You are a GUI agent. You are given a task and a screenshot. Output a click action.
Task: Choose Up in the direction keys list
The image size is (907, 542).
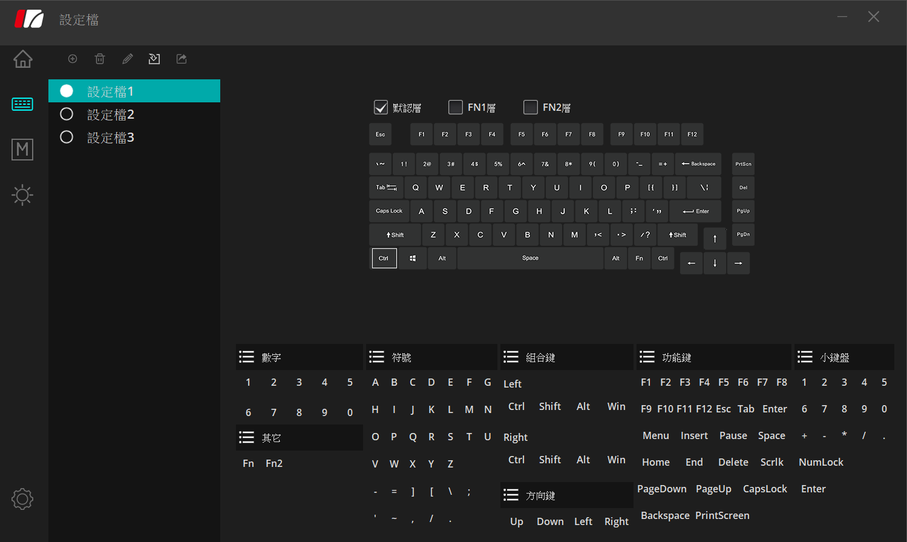[517, 521]
